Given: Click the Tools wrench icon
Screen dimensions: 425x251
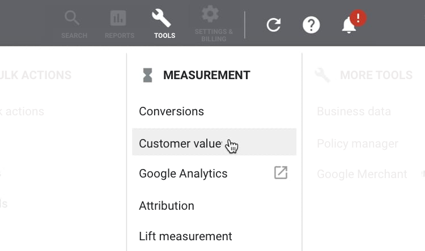Looking at the screenshot, I should 162,18.
